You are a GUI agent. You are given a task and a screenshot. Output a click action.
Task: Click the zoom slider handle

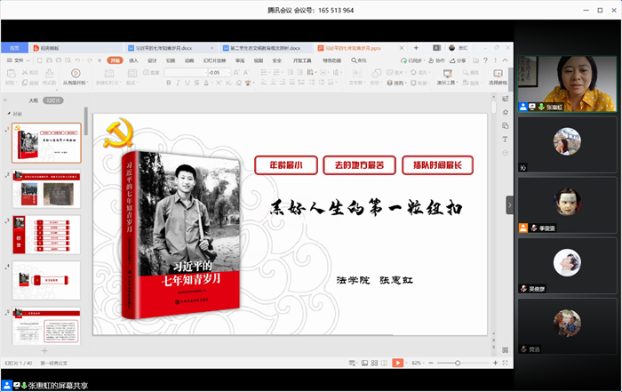pos(458,363)
